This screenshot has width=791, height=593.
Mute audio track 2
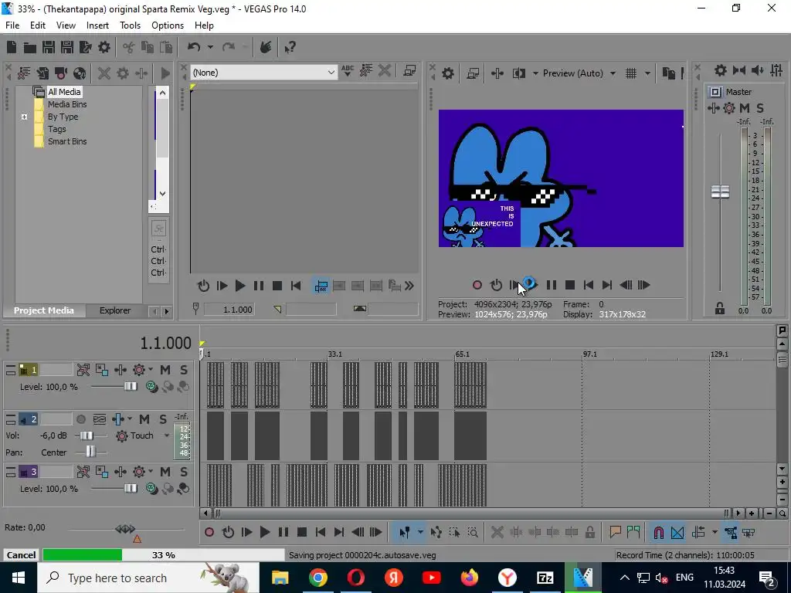[144, 419]
